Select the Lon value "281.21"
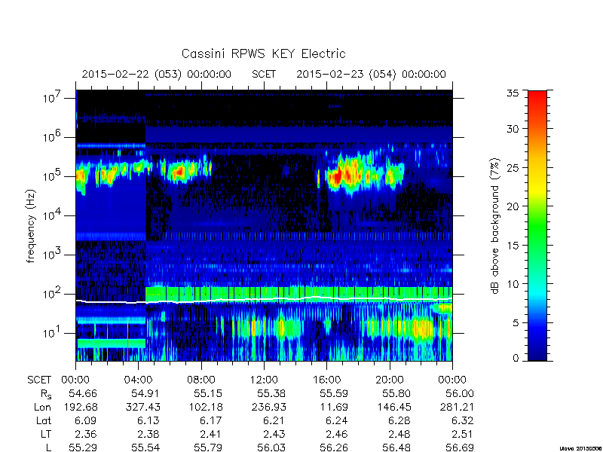 (x=457, y=407)
